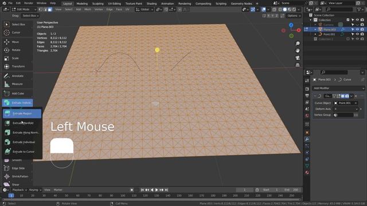
Task: Pick the Rotate tool
Action: click(18, 50)
